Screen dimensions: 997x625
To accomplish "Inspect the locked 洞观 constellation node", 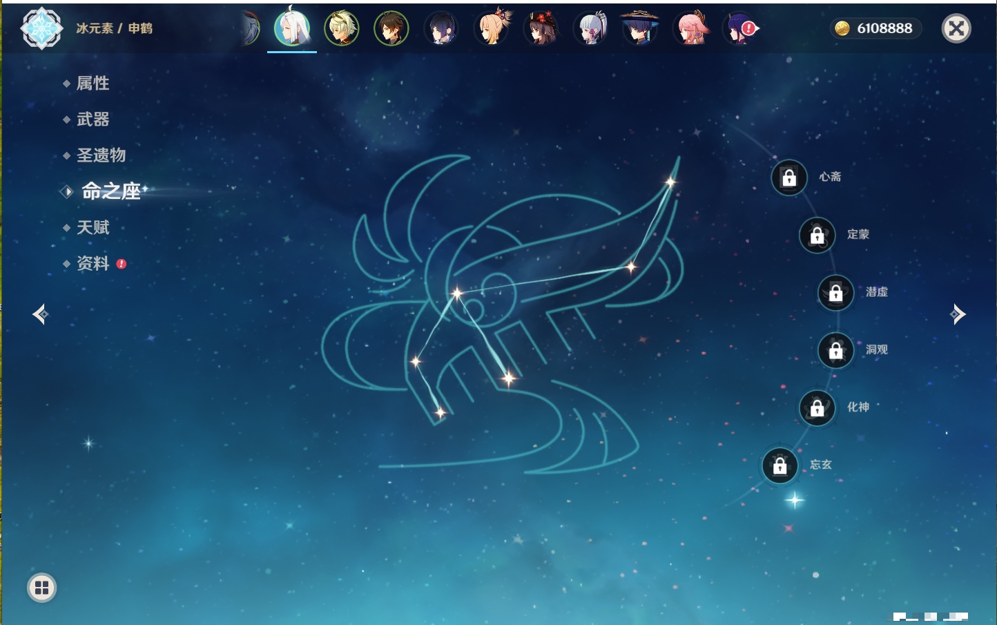I will (836, 351).
